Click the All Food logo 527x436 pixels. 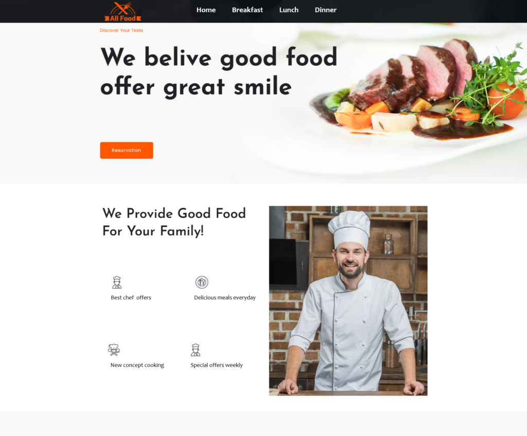tap(122, 12)
